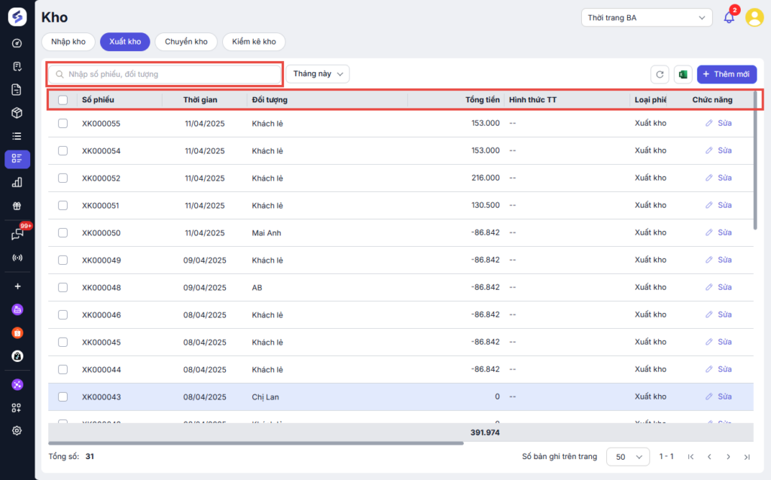Open the gift icon in sidebar

pyautogui.click(x=17, y=205)
